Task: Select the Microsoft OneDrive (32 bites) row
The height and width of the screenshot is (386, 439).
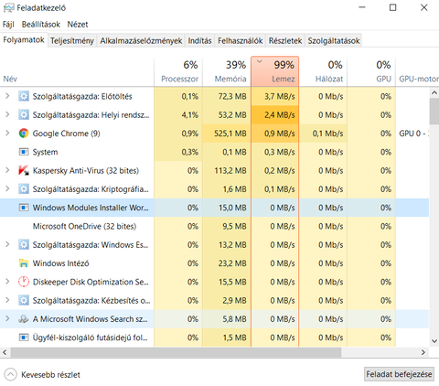Action: coord(214,226)
